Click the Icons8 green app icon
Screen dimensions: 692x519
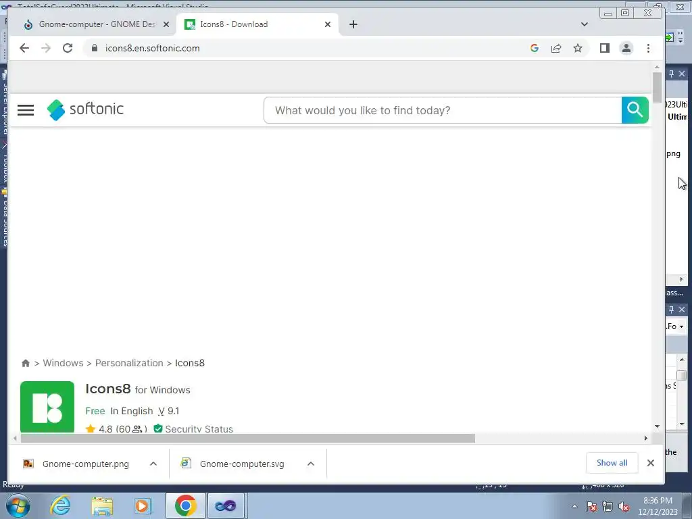coord(47,406)
